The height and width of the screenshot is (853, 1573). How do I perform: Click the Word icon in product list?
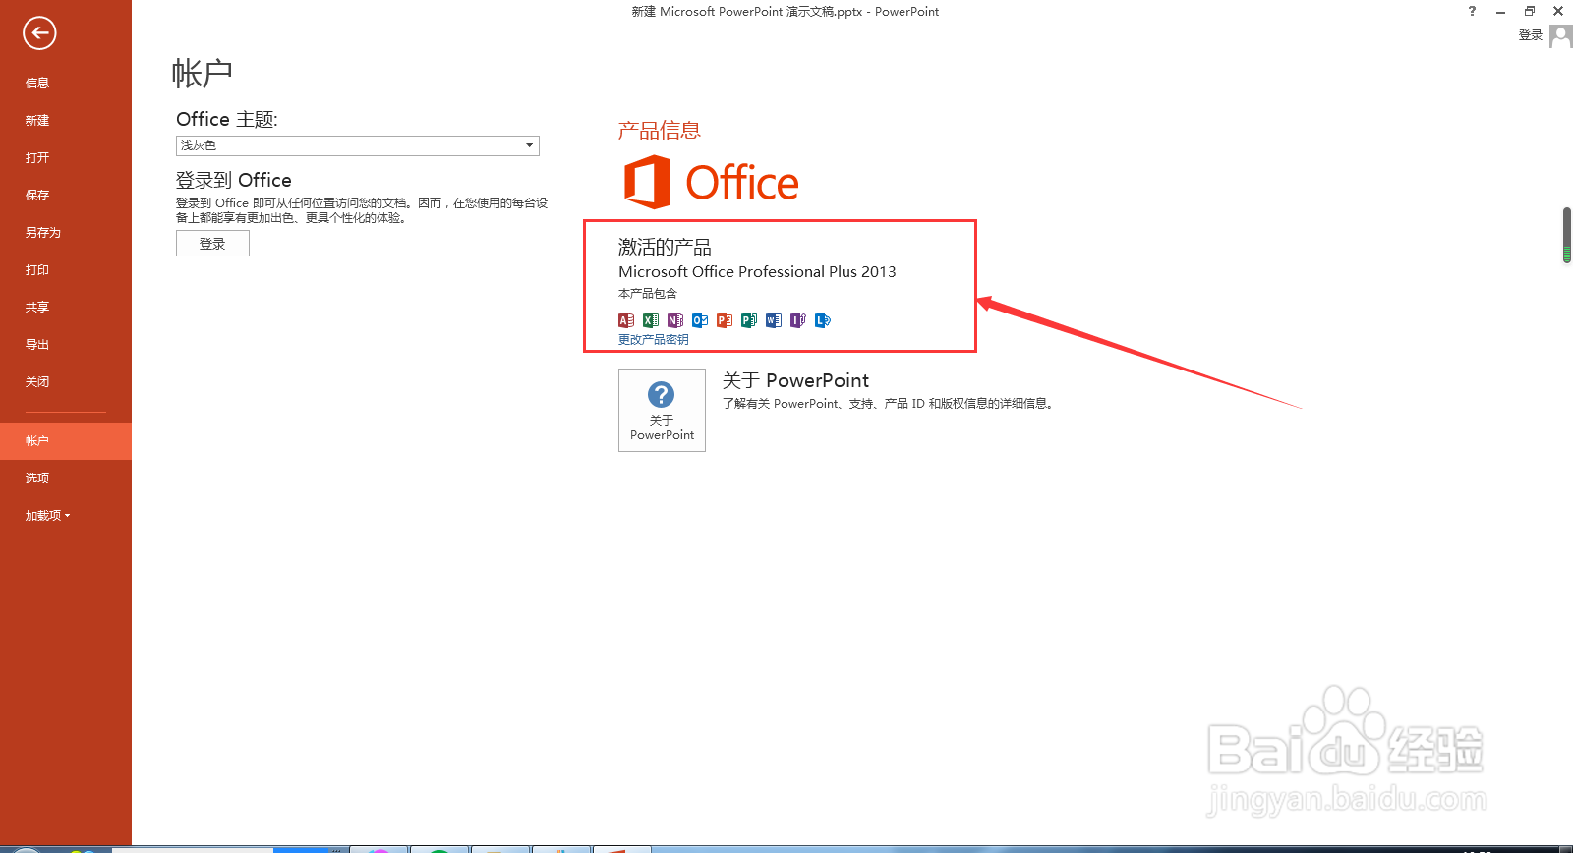click(x=774, y=320)
